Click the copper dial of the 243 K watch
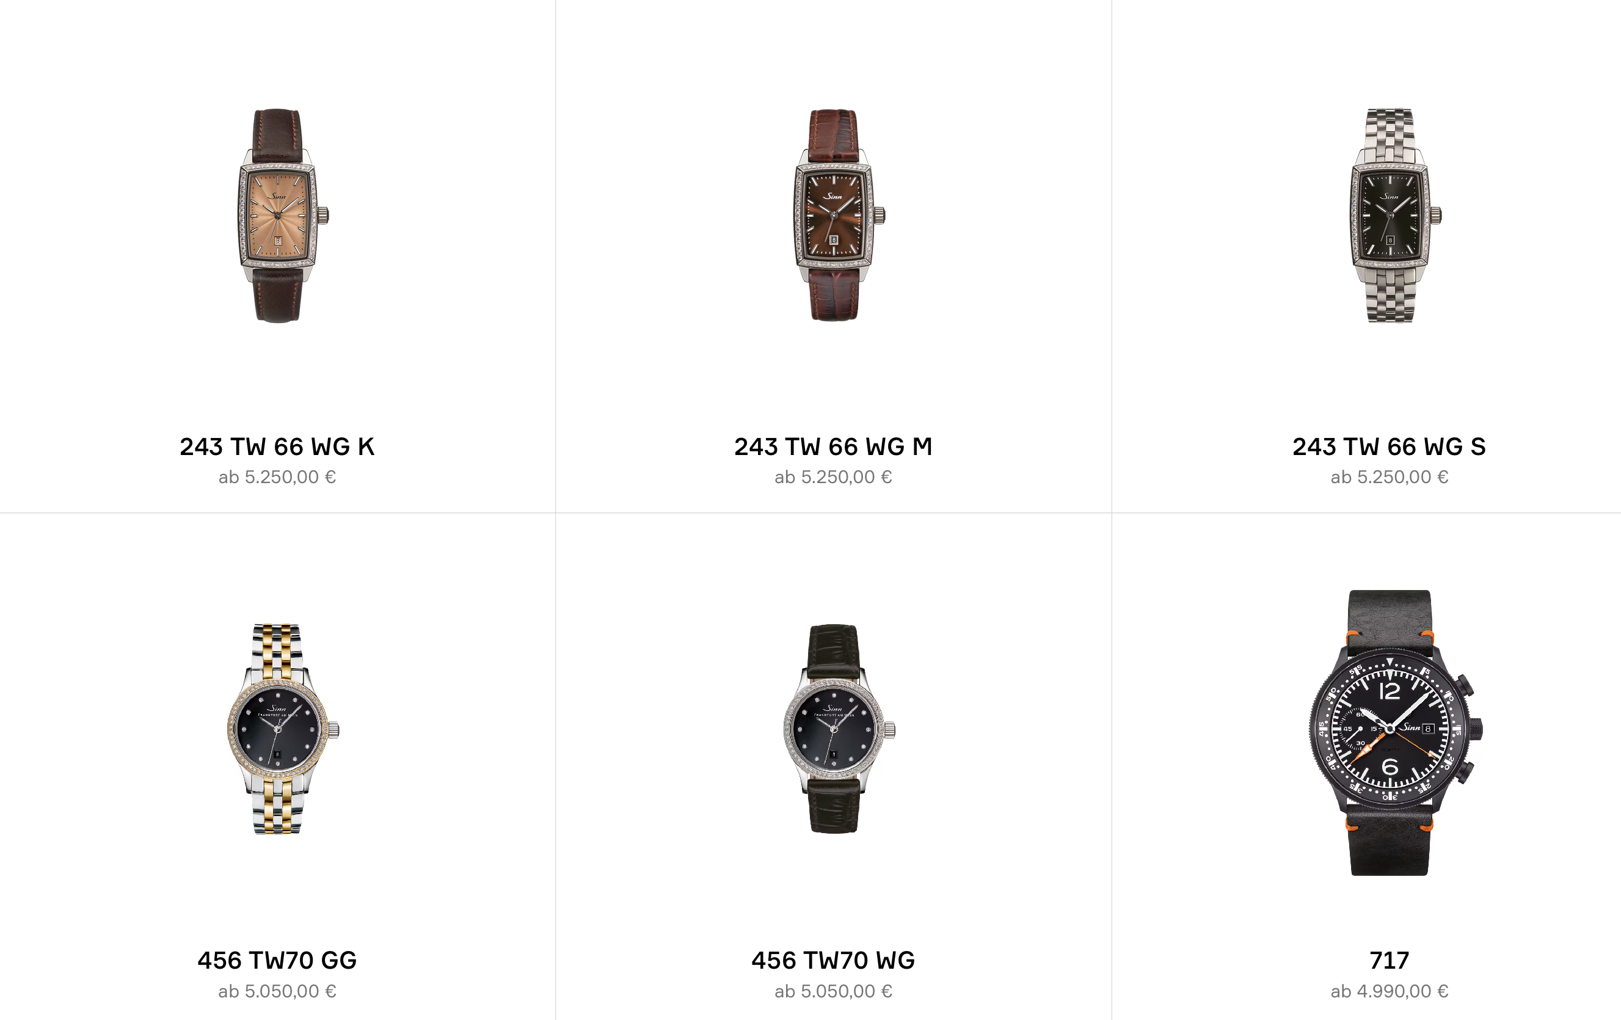 (277, 216)
